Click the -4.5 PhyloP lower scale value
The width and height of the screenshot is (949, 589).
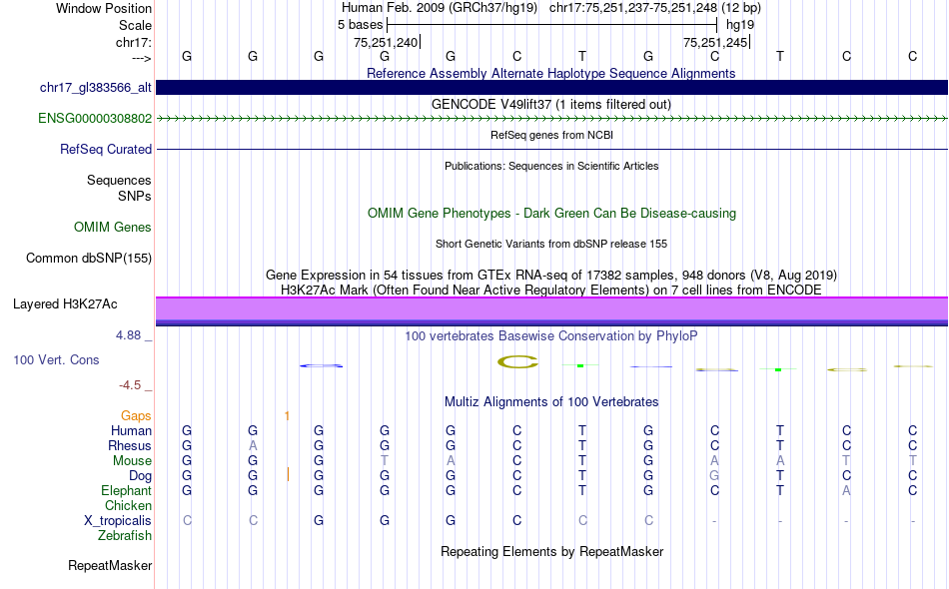[130, 385]
